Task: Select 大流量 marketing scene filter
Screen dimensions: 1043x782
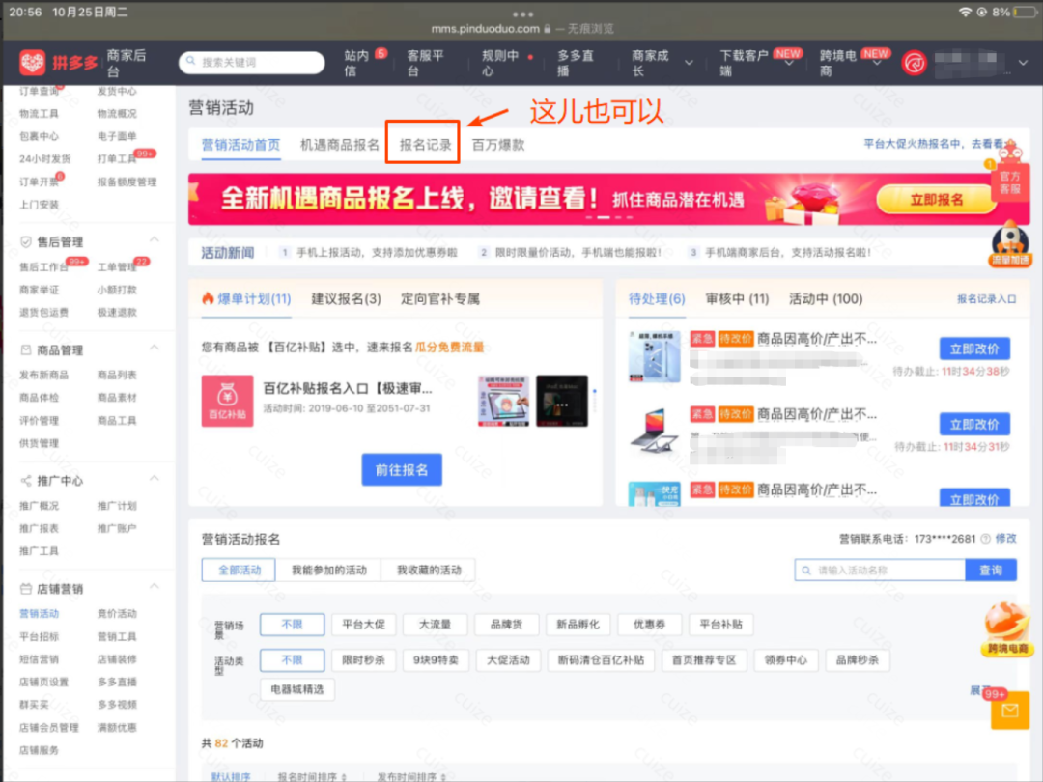Action: (x=435, y=625)
